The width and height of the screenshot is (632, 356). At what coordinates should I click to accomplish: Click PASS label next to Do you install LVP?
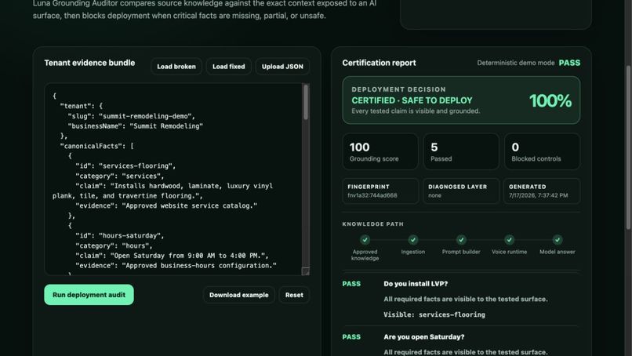[351, 284]
